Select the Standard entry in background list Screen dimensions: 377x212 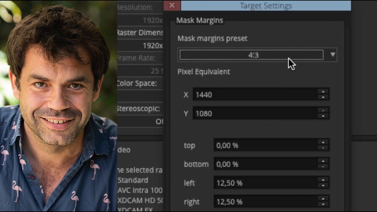[133, 180]
